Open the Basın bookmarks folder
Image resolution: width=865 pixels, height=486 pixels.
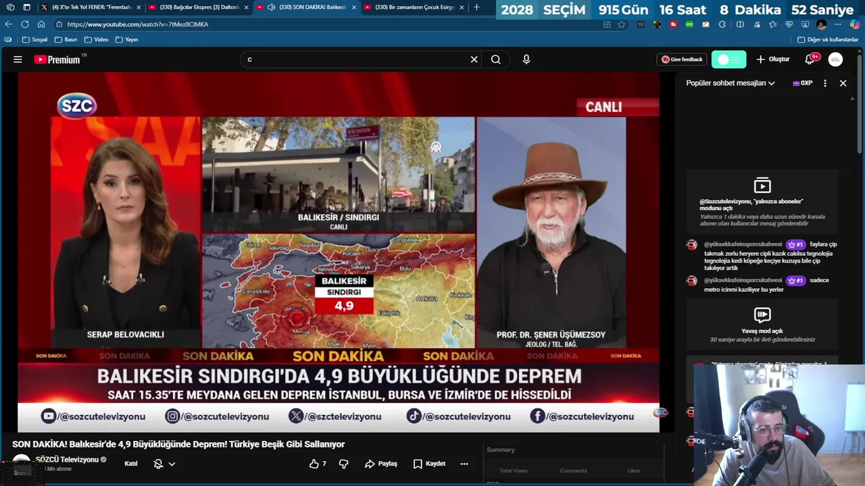pos(66,39)
